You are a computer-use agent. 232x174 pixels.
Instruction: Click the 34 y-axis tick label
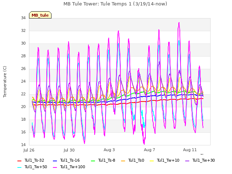[23, 18]
